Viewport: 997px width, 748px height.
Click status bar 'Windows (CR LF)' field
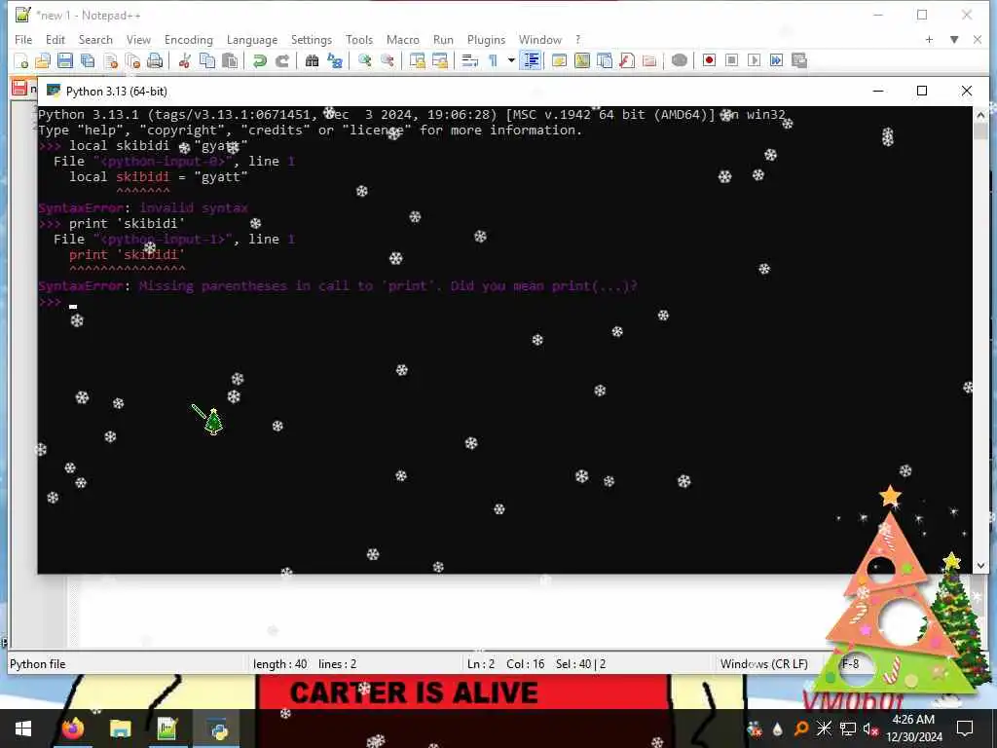pos(763,664)
